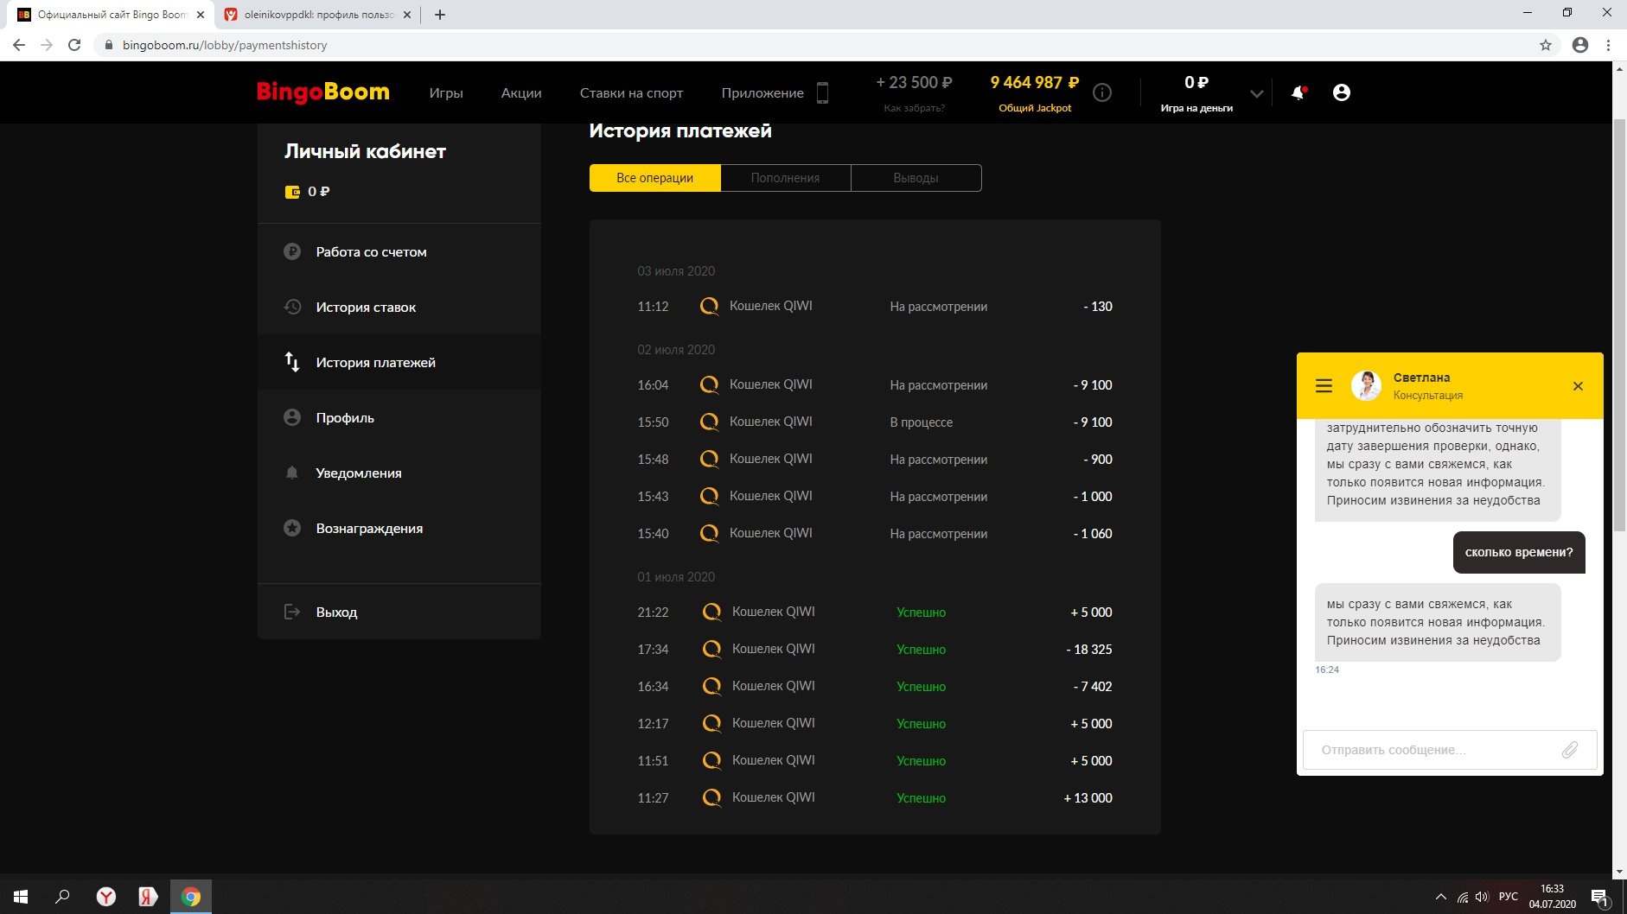This screenshot has height=914, width=1627.
Task: Click Выход to log out
Action: [x=336, y=613]
